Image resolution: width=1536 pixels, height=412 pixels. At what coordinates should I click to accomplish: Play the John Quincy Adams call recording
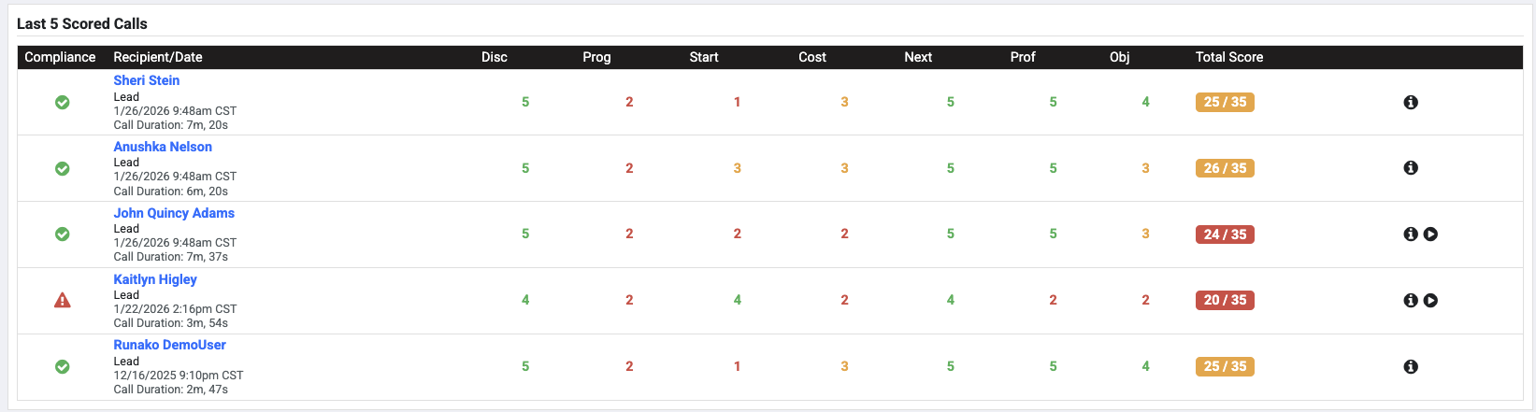click(1430, 234)
